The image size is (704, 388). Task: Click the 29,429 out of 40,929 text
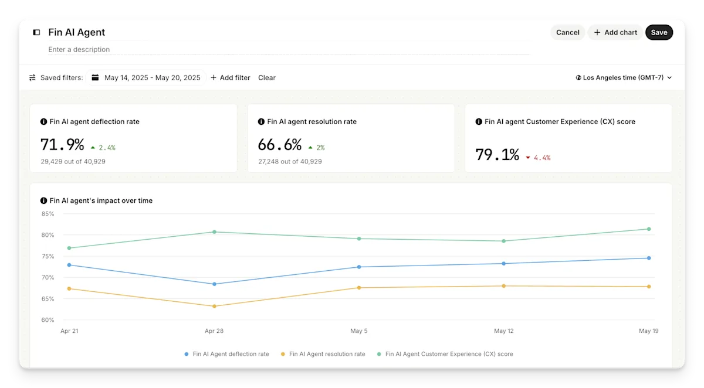point(73,161)
